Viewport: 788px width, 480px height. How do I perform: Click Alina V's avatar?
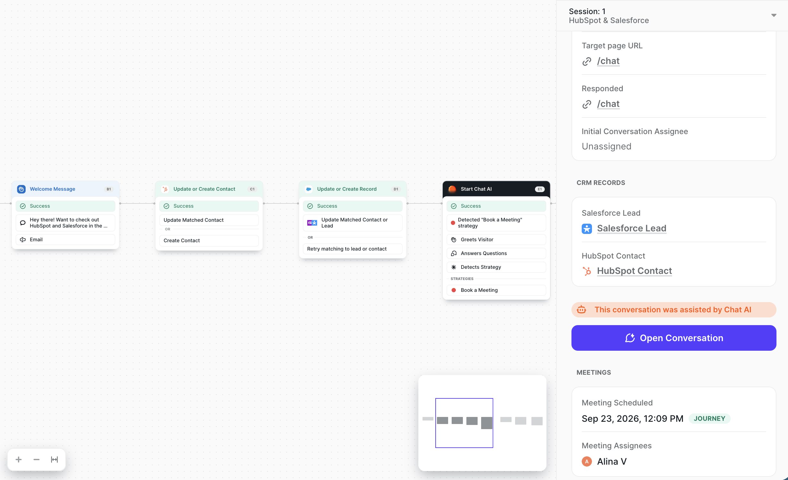(587, 461)
